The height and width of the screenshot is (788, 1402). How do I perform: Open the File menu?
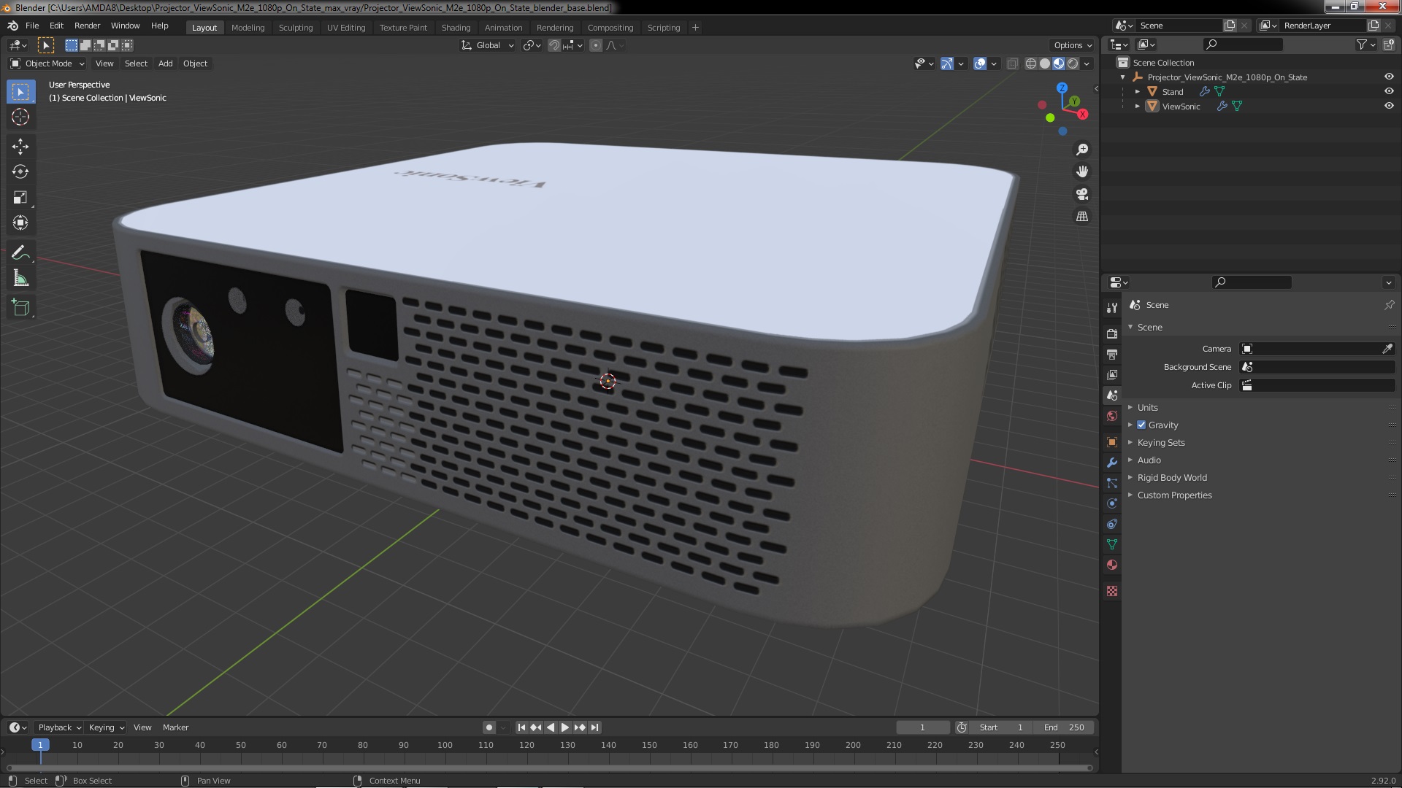(x=32, y=26)
